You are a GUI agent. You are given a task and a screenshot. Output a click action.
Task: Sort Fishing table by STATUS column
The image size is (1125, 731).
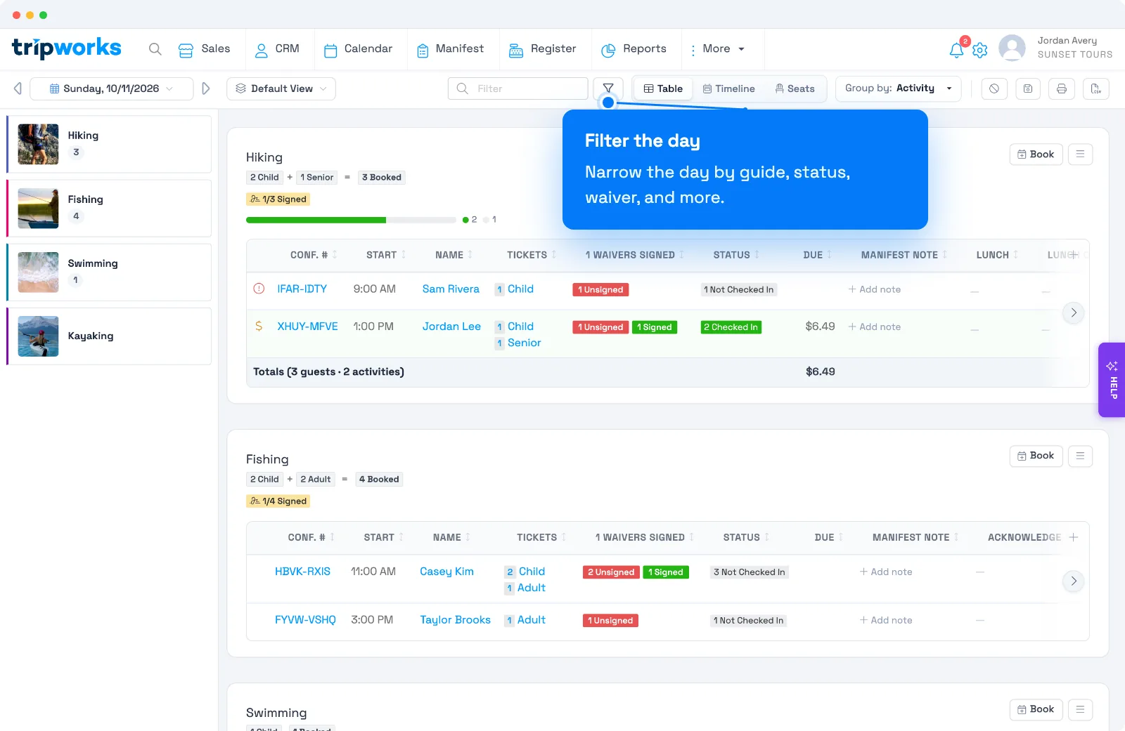746,537
